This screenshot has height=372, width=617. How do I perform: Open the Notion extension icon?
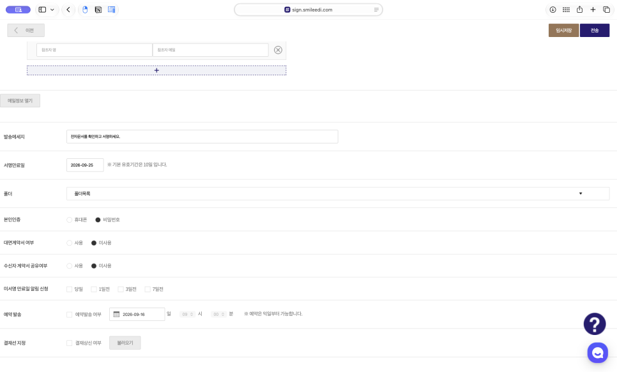click(98, 10)
